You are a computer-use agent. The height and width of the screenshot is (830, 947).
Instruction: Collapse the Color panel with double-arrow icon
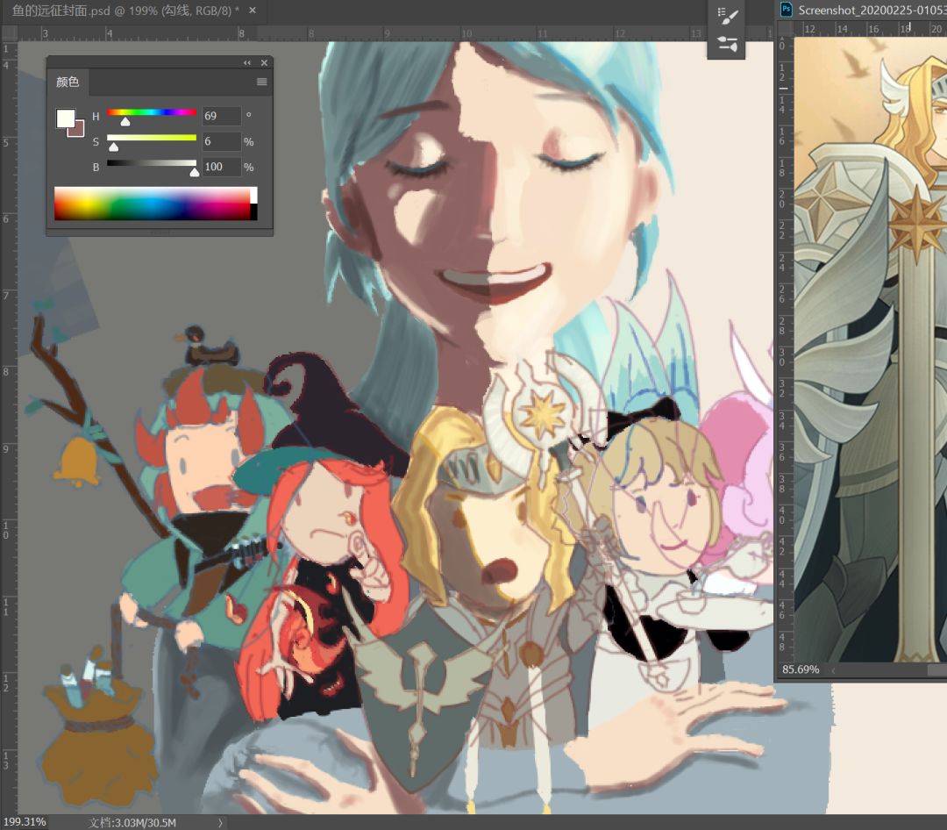(247, 63)
